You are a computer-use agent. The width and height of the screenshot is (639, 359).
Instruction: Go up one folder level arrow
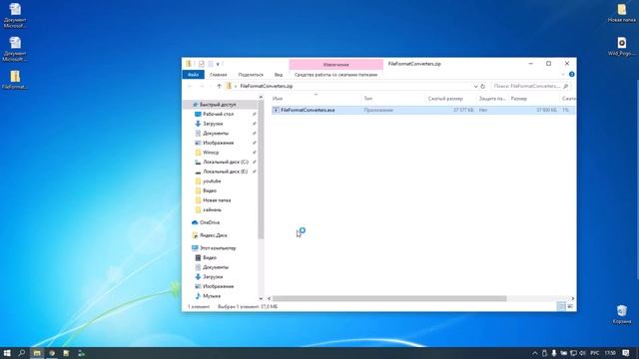point(220,87)
